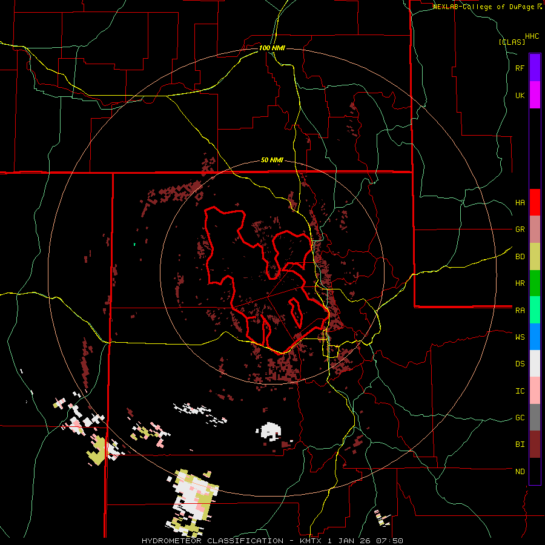Click the blue WS legend swatch

click(x=535, y=337)
